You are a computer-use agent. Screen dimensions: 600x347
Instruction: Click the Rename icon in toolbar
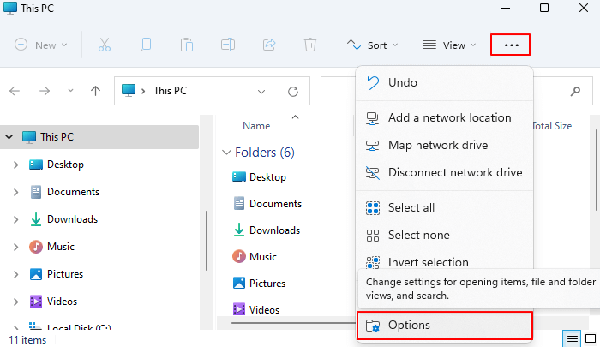click(x=228, y=45)
